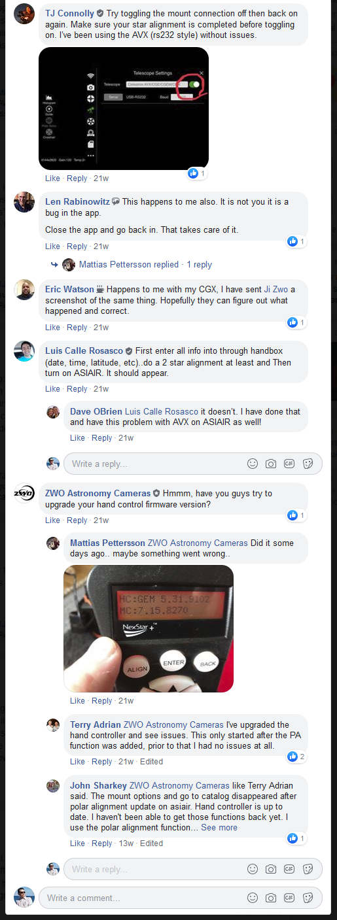
Task: Show edit history of Terry Adrian's comment
Action: click(151, 761)
